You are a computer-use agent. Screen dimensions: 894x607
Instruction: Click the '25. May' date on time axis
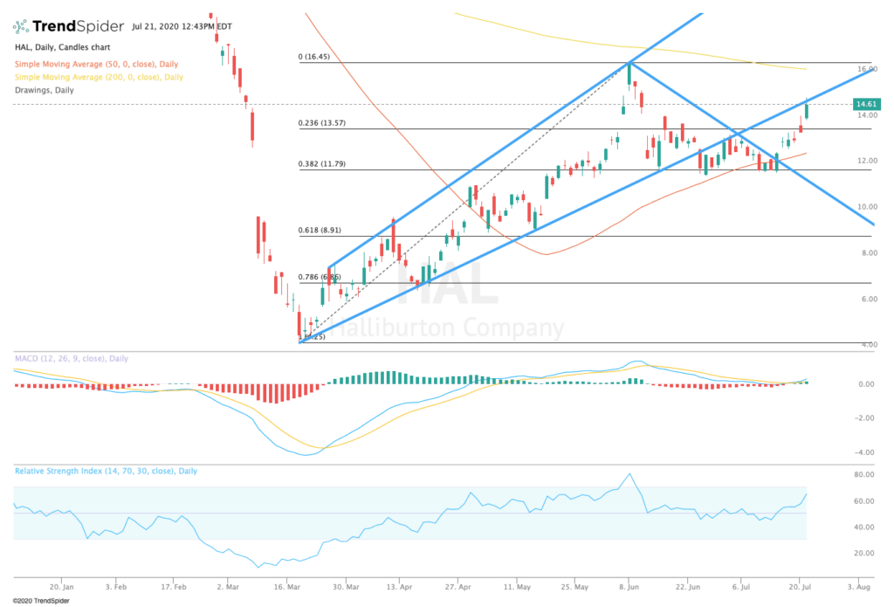574,586
